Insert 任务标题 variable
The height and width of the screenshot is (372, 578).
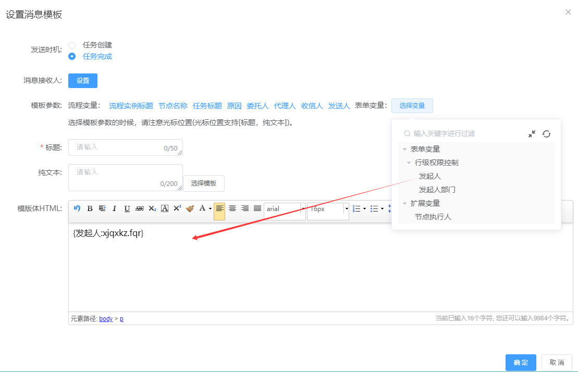(207, 106)
